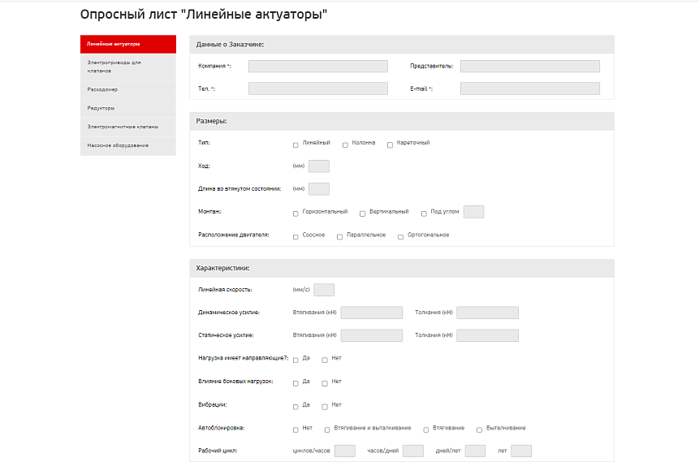This screenshot has height=466, width=699.
Task: Click the Компания input field
Action: (x=318, y=66)
